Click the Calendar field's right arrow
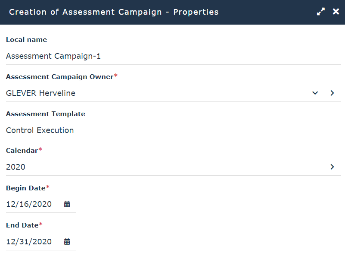 332,167
